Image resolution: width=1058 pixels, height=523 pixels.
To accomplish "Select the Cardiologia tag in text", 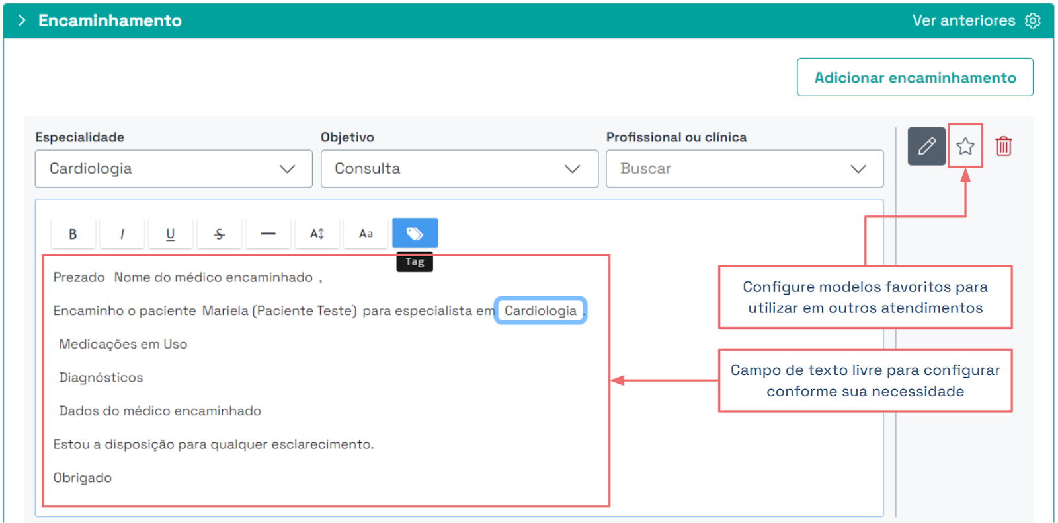I will pyautogui.click(x=540, y=310).
